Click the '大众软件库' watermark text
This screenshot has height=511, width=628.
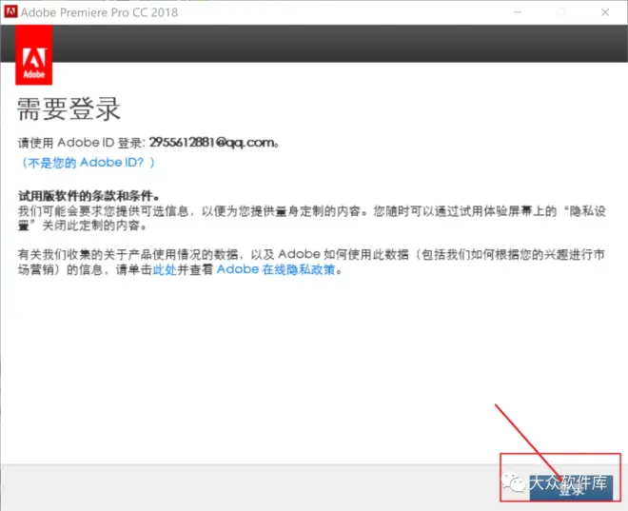click(567, 482)
